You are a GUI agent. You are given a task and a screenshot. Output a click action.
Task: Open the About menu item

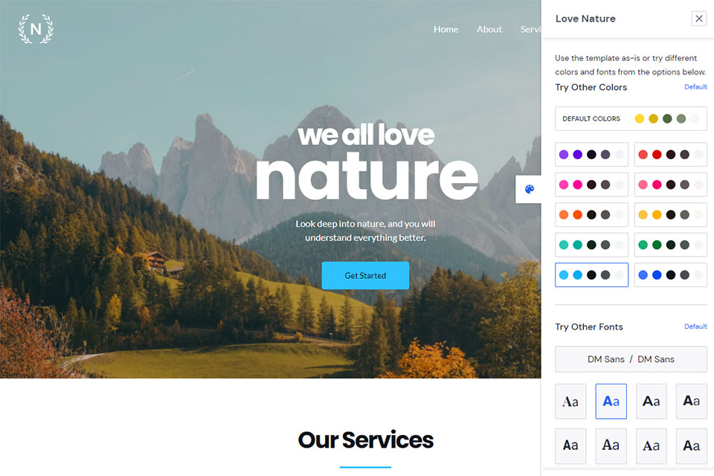click(489, 29)
